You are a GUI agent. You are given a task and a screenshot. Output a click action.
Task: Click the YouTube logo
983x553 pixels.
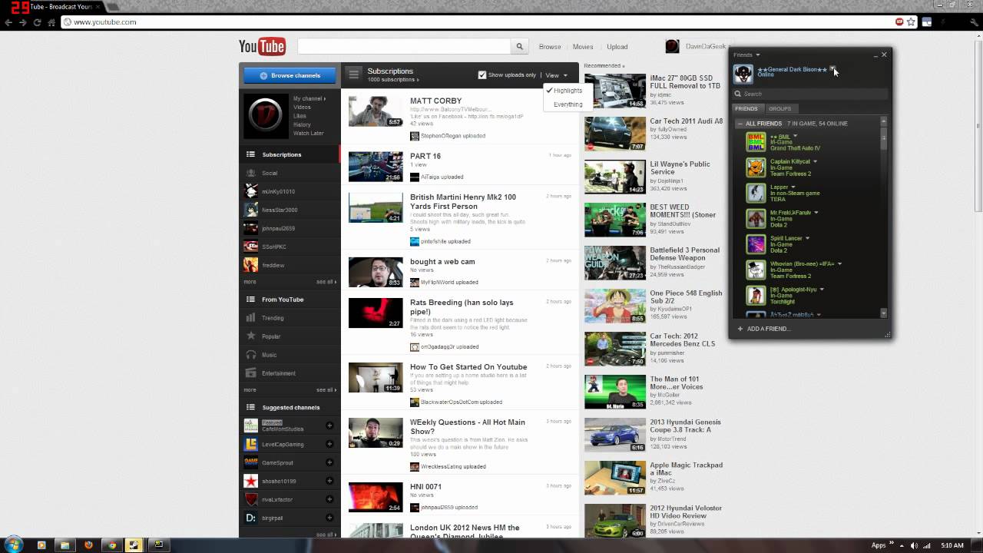[x=262, y=46]
